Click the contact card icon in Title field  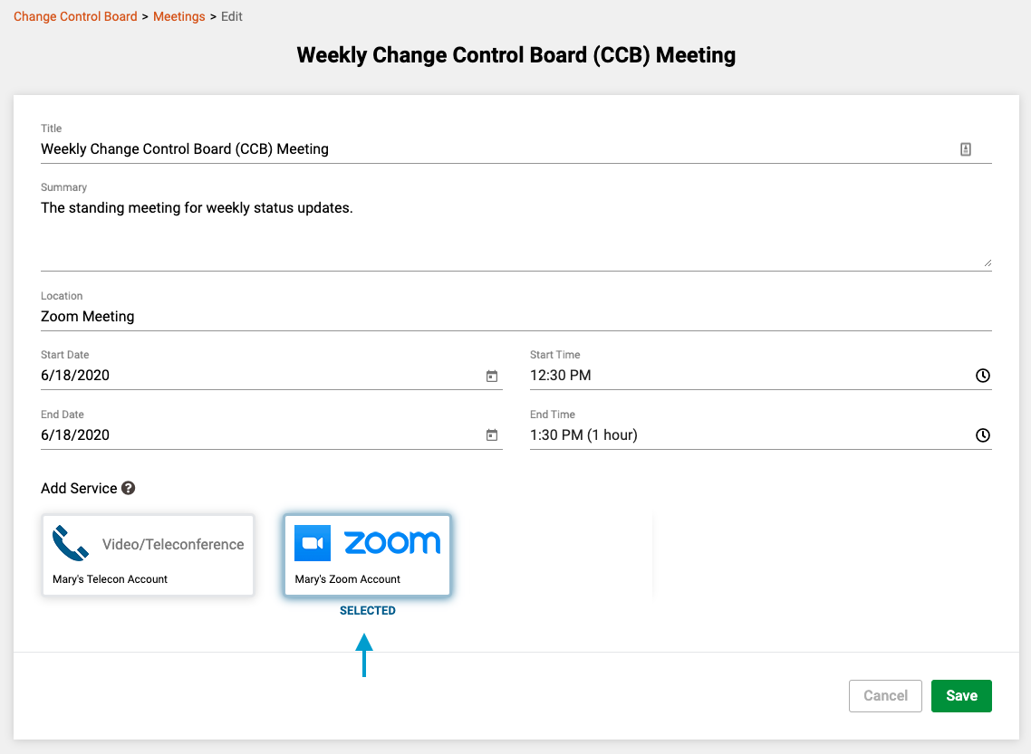tap(965, 149)
